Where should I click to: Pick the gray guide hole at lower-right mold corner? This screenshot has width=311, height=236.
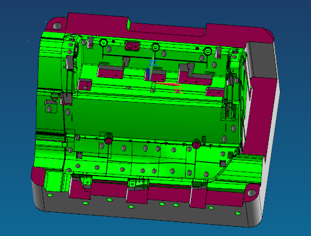point(251,193)
